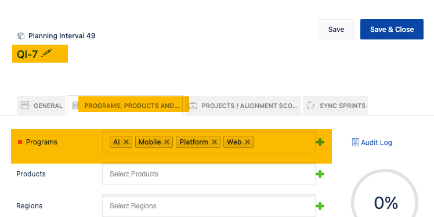Click the Projects briefcase icon

(193, 106)
